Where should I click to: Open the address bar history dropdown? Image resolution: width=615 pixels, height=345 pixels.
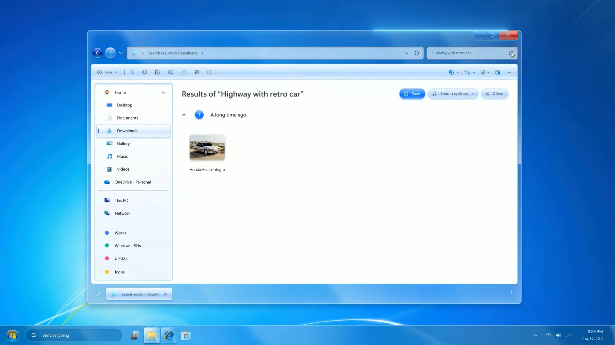406,53
